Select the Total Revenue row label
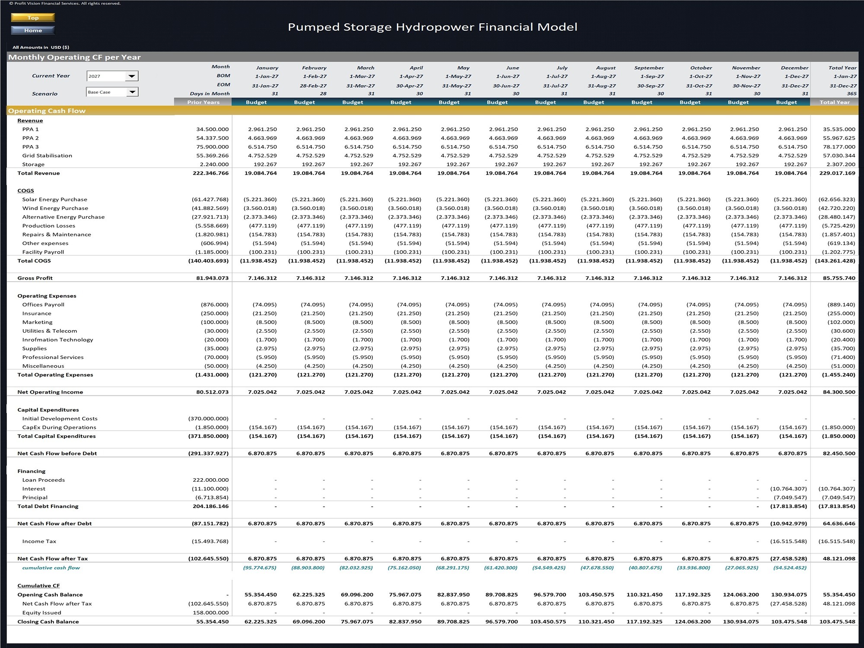This screenshot has width=864, height=648. tap(38, 173)
